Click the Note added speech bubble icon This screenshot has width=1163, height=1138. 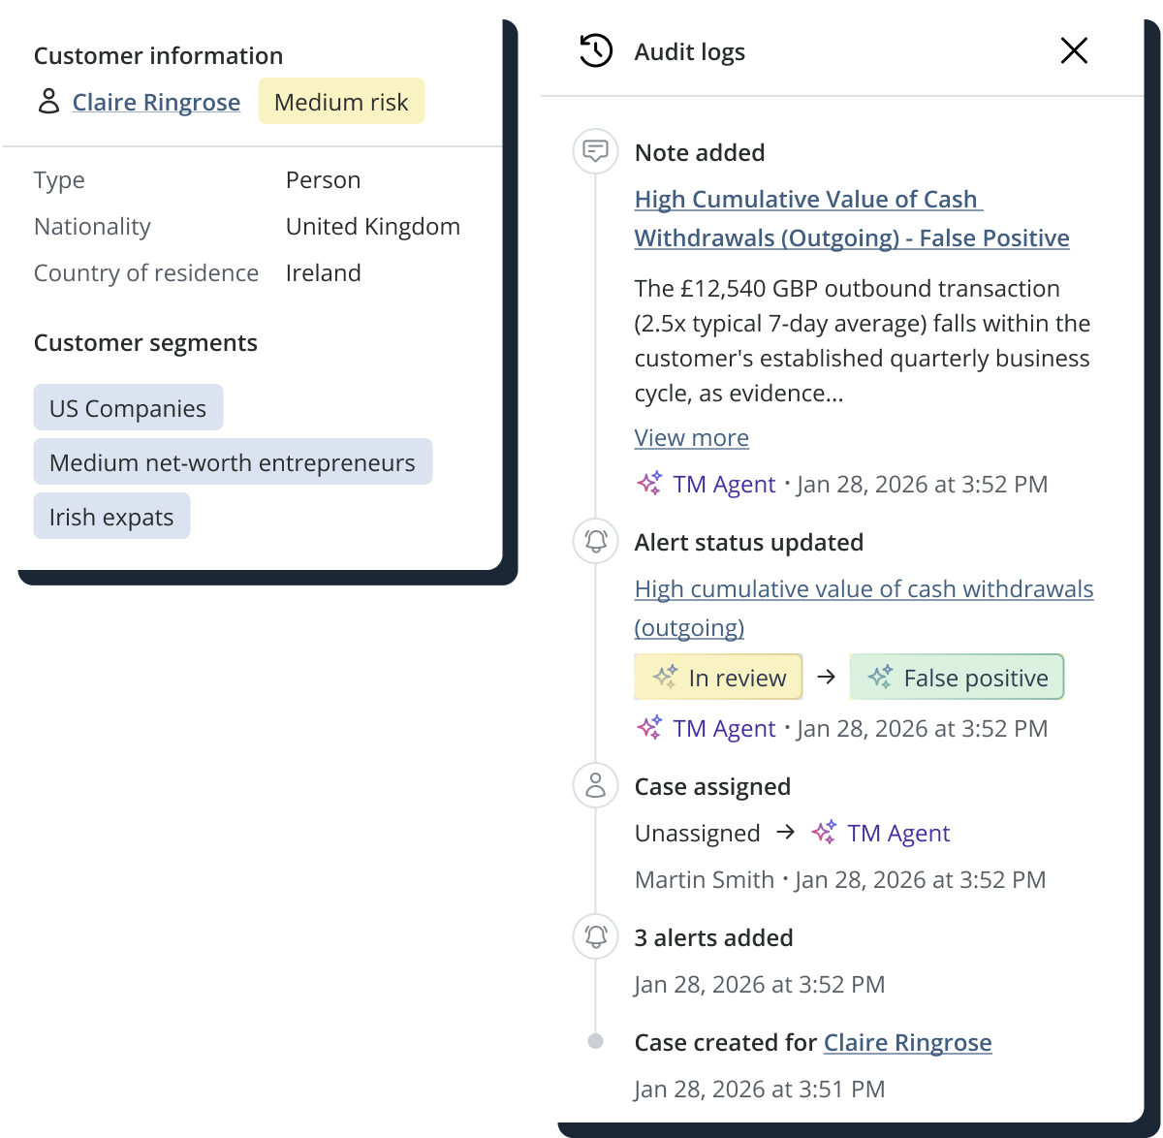(x=595, y=152)
